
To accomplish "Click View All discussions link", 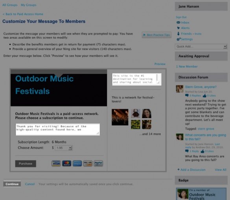I will click(x=221, y=169).
